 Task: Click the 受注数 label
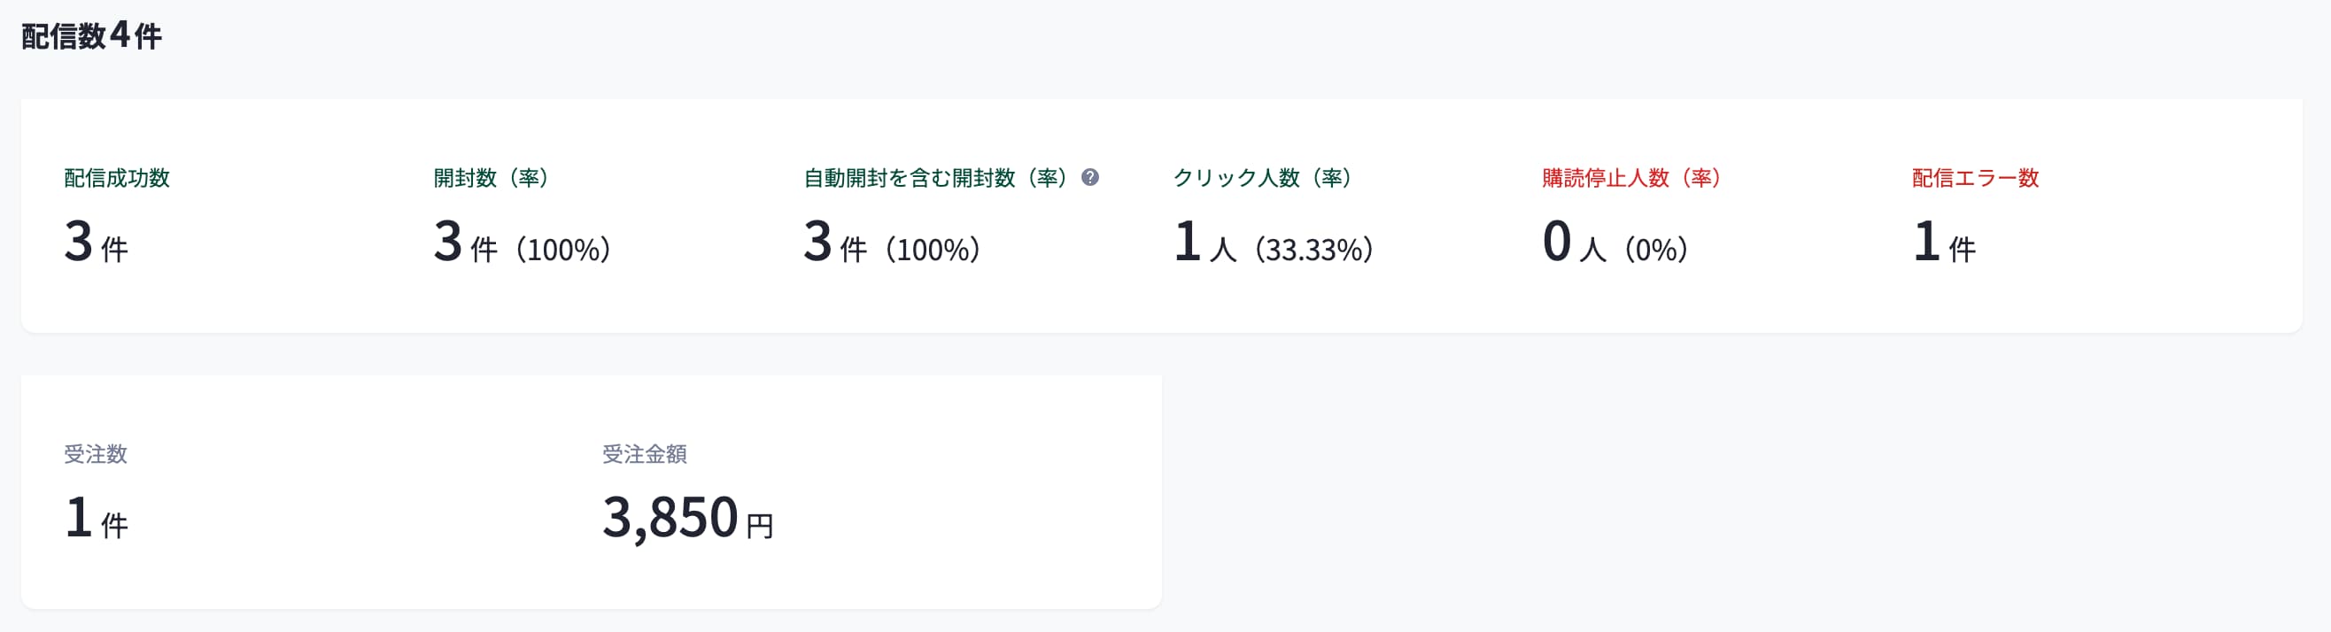(96, 454)
